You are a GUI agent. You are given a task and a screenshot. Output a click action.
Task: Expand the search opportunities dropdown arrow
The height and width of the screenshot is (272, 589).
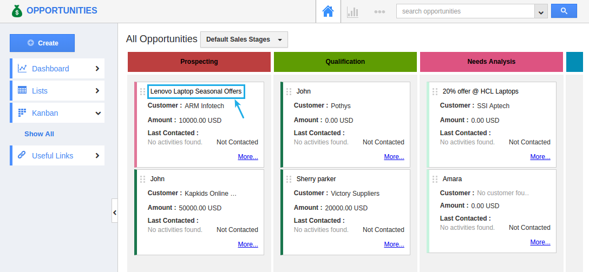click(540, 11)
